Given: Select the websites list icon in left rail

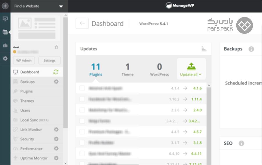Looking at the screenshot, I should [5, 32].
